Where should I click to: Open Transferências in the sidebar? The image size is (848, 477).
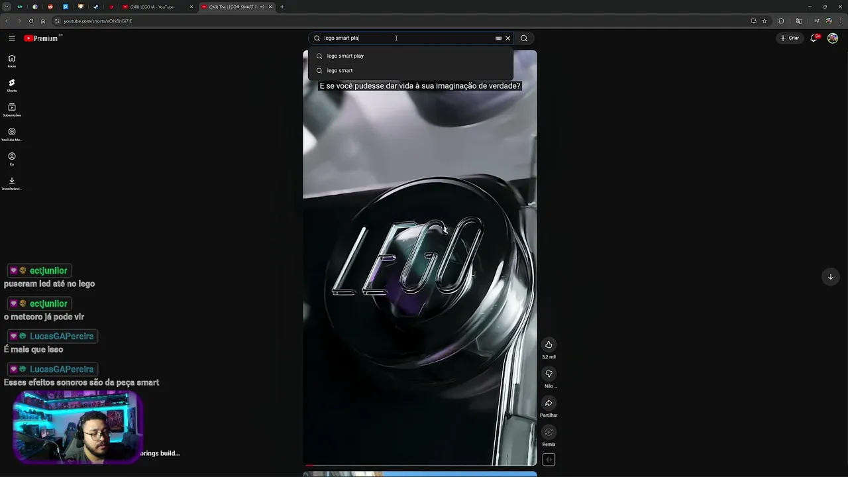pyautogui.click(x=12, y=184)
